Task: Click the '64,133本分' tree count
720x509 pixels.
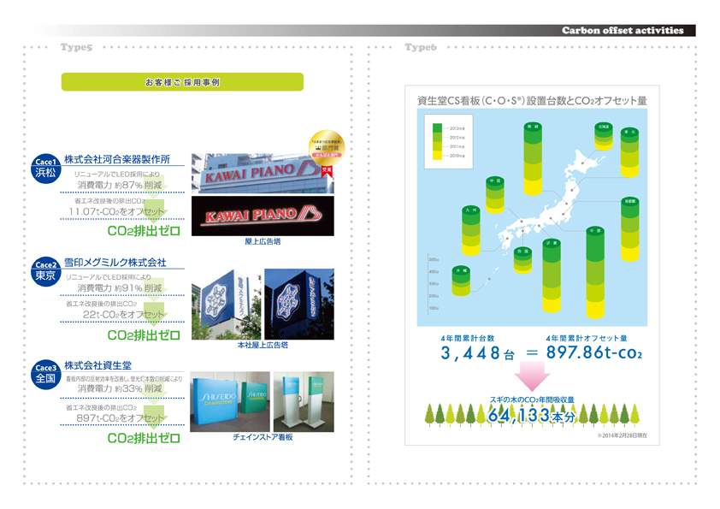Action: [532, 415]
